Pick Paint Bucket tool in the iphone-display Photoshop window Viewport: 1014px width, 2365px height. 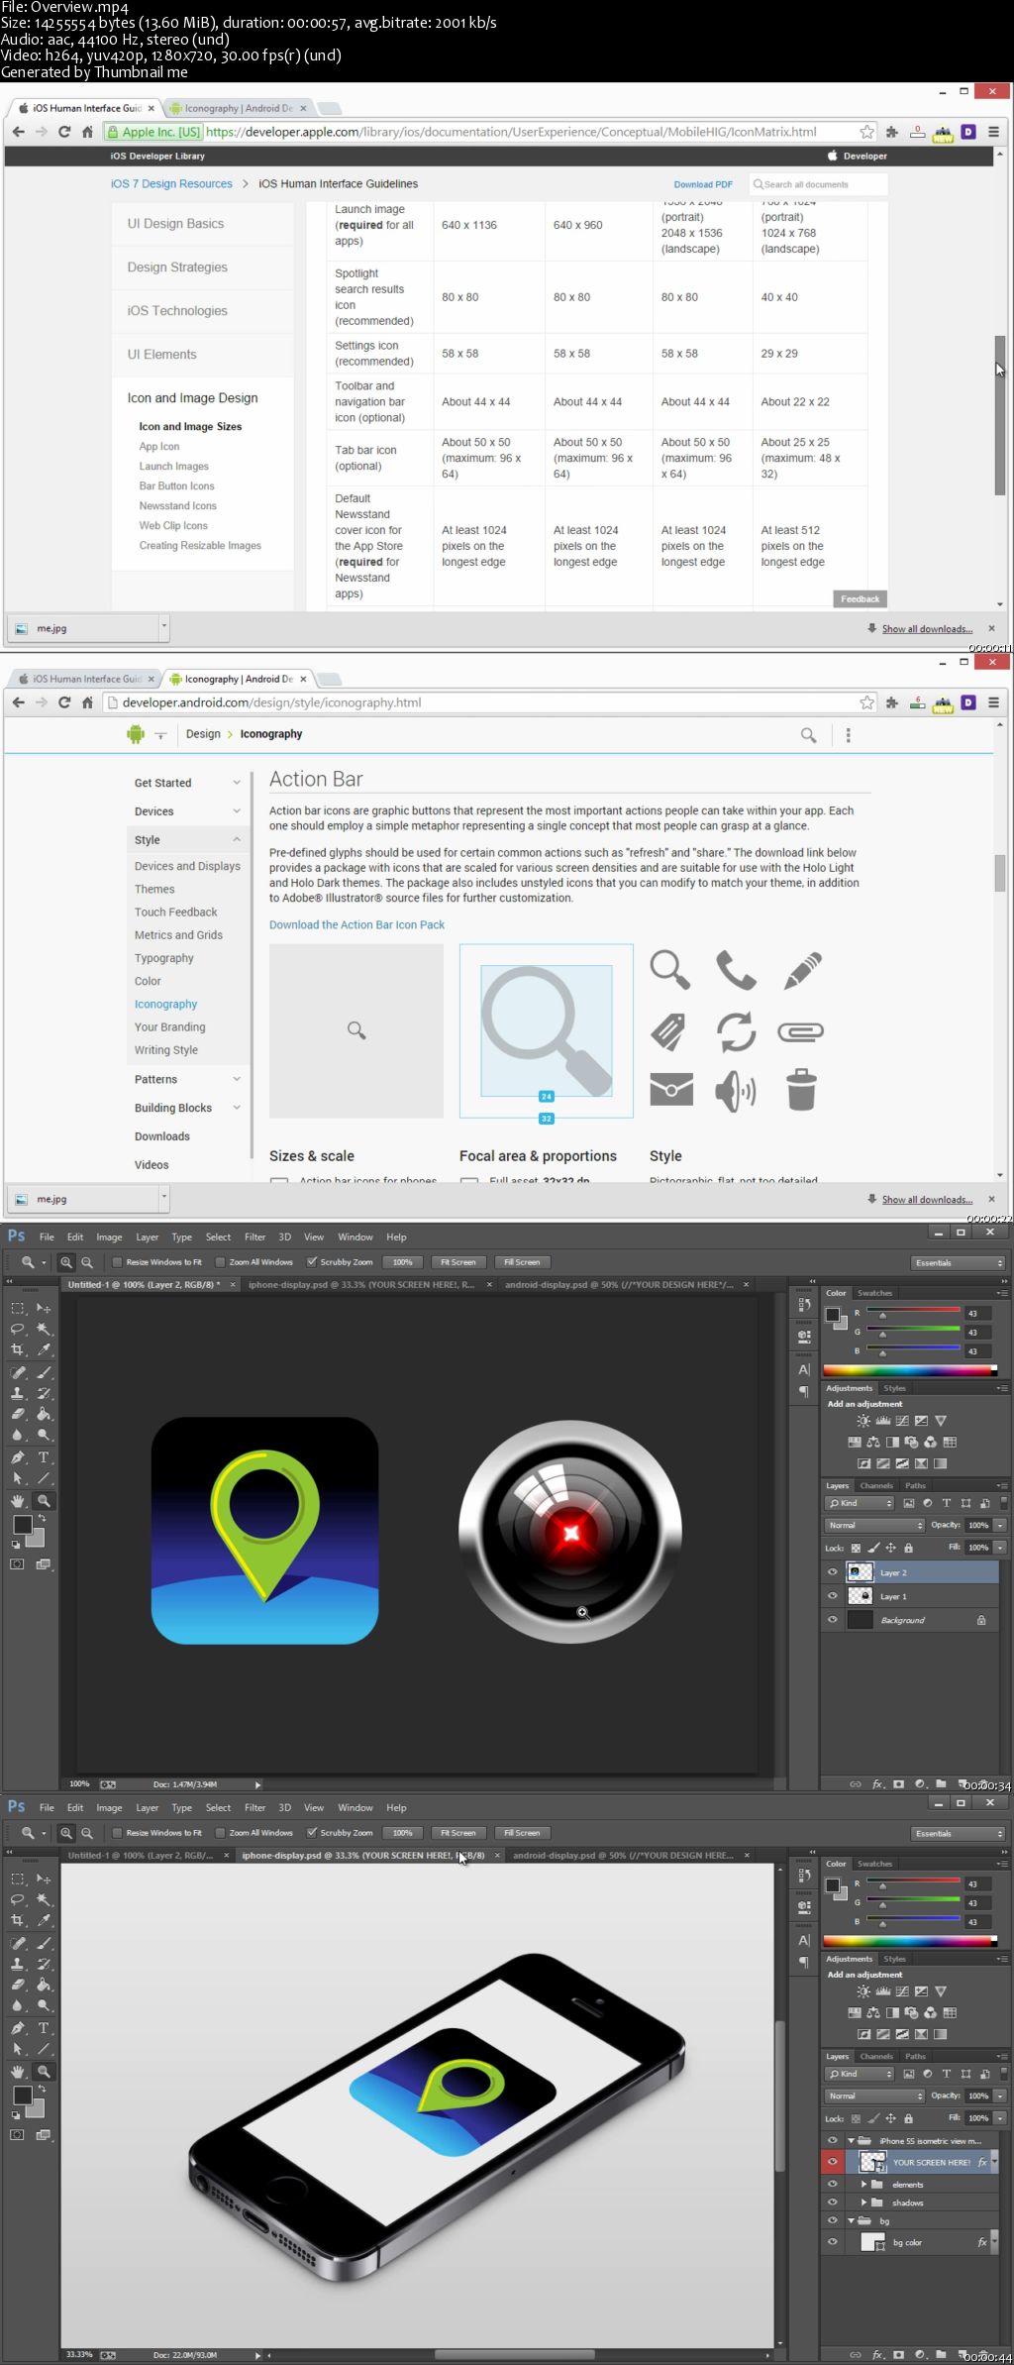[x=44, y=1985]
